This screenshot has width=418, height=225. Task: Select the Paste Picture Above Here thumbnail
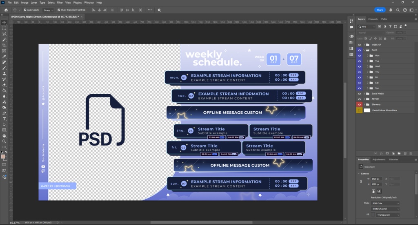click(367, 110)
